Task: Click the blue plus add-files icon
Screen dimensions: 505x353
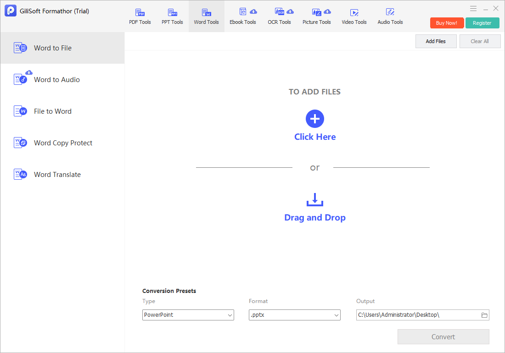Action: (314, 119)
